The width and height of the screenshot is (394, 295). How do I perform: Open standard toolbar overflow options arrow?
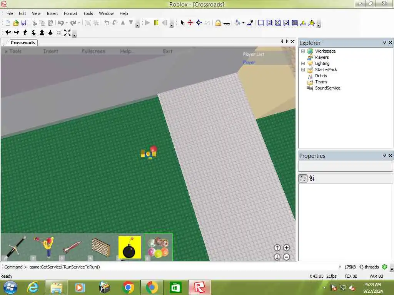[x=137, y=25]
